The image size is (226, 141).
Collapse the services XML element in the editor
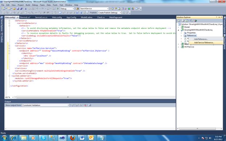[x=9, y=46]
